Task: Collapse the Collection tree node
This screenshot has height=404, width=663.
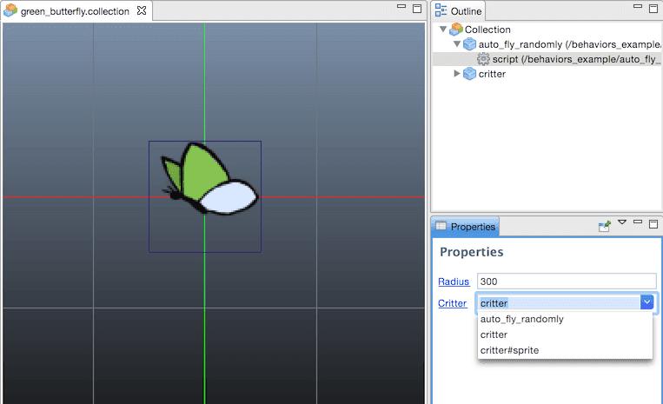Action: click(443, 30)
